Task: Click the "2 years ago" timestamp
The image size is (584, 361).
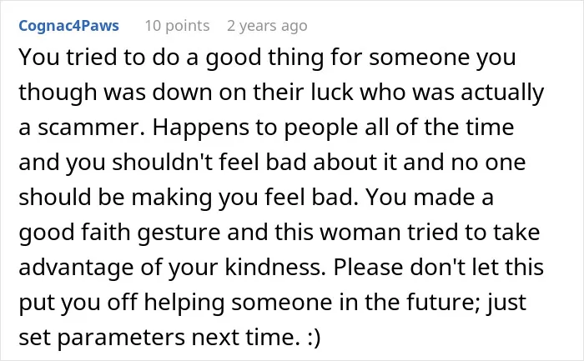Action: pos(267,26)
